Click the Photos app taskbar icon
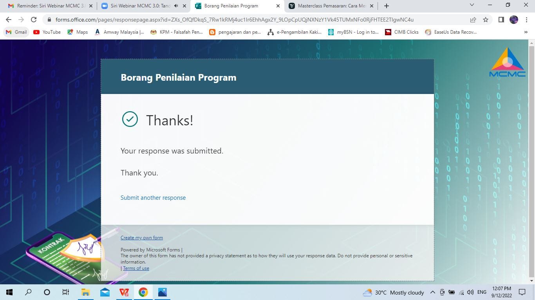 click(162, 292)
